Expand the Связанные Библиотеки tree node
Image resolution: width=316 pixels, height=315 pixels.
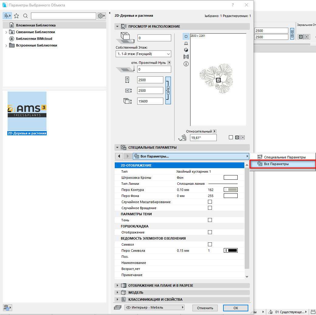click(x=6, y=32)
